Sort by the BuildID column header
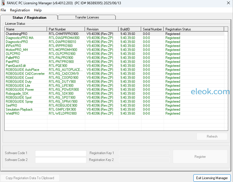This screenshot has width=233, height=182. (130, 29)
